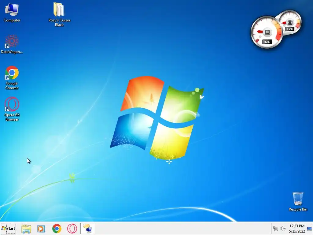Switch to the active chat window in the taskbar
Image resolution: width=313 pixels, height=235 pixels.
87,228
